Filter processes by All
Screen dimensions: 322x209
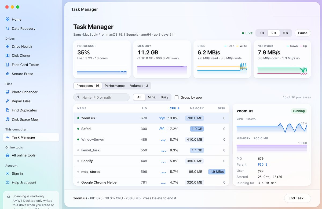click(139, 97)
